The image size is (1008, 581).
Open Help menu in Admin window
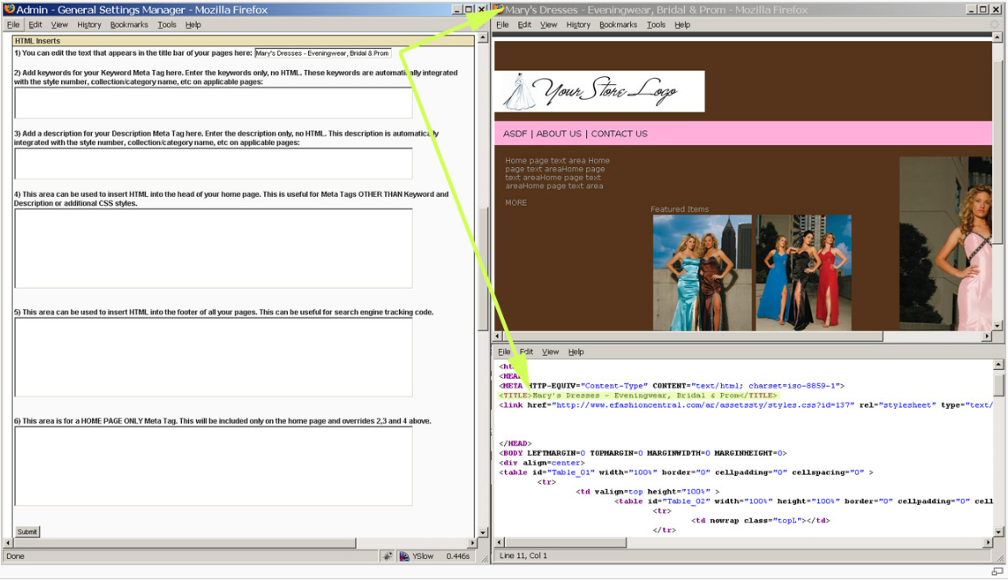click(x=192, y=24)
